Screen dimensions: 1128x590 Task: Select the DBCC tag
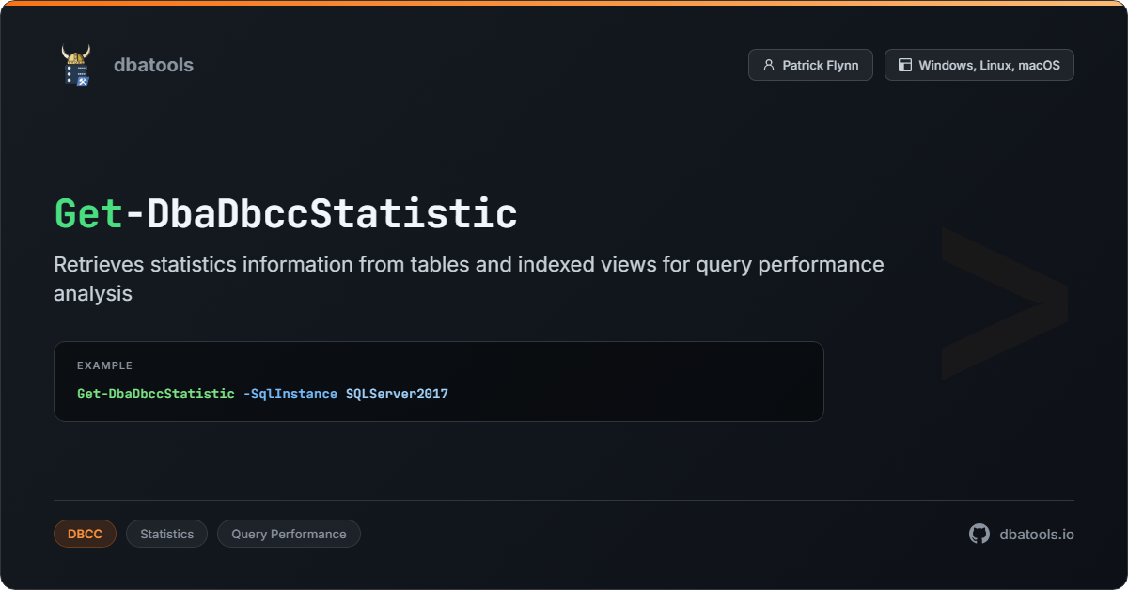tap(85, 534)
